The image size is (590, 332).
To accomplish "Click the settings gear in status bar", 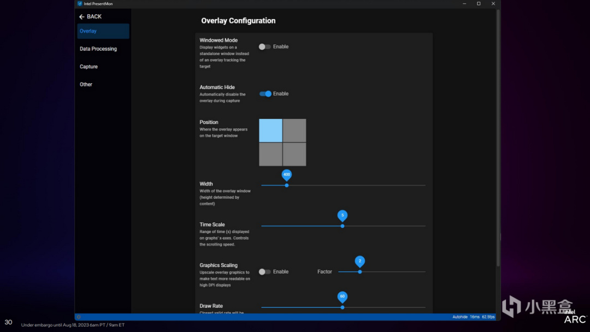I will coord(79,317).
